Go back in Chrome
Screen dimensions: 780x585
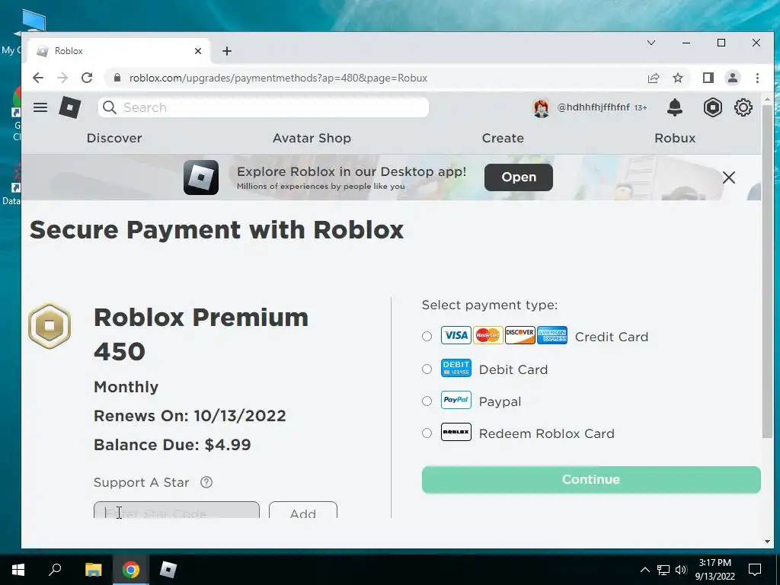click(x=38, y=78)
